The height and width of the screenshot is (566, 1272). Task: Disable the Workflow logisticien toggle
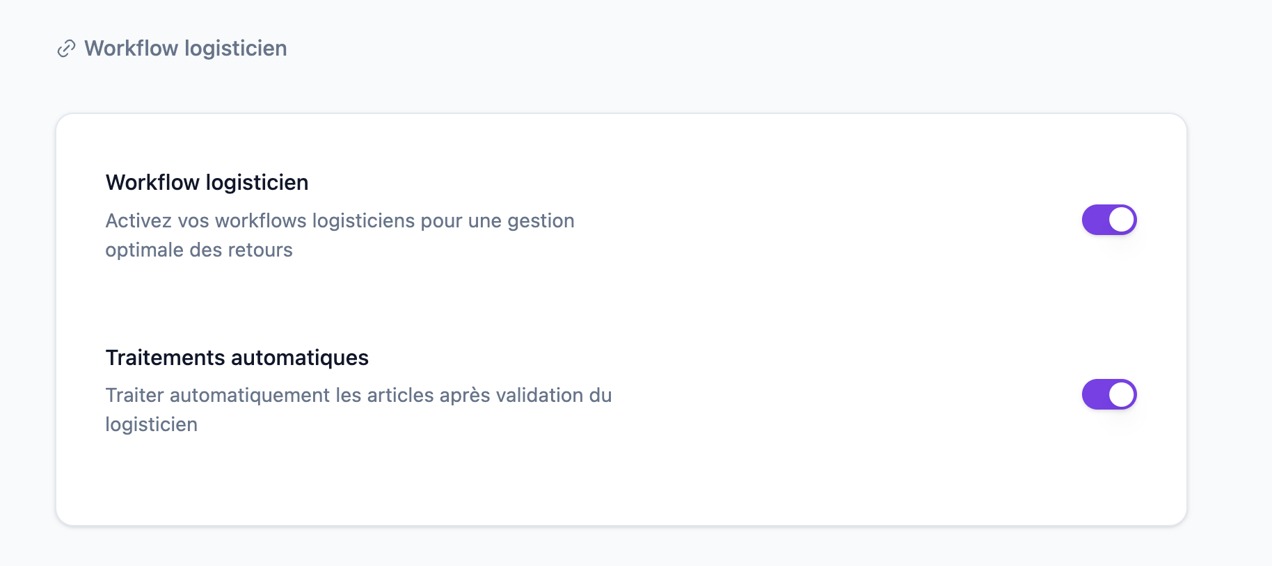click(1109, 220)
